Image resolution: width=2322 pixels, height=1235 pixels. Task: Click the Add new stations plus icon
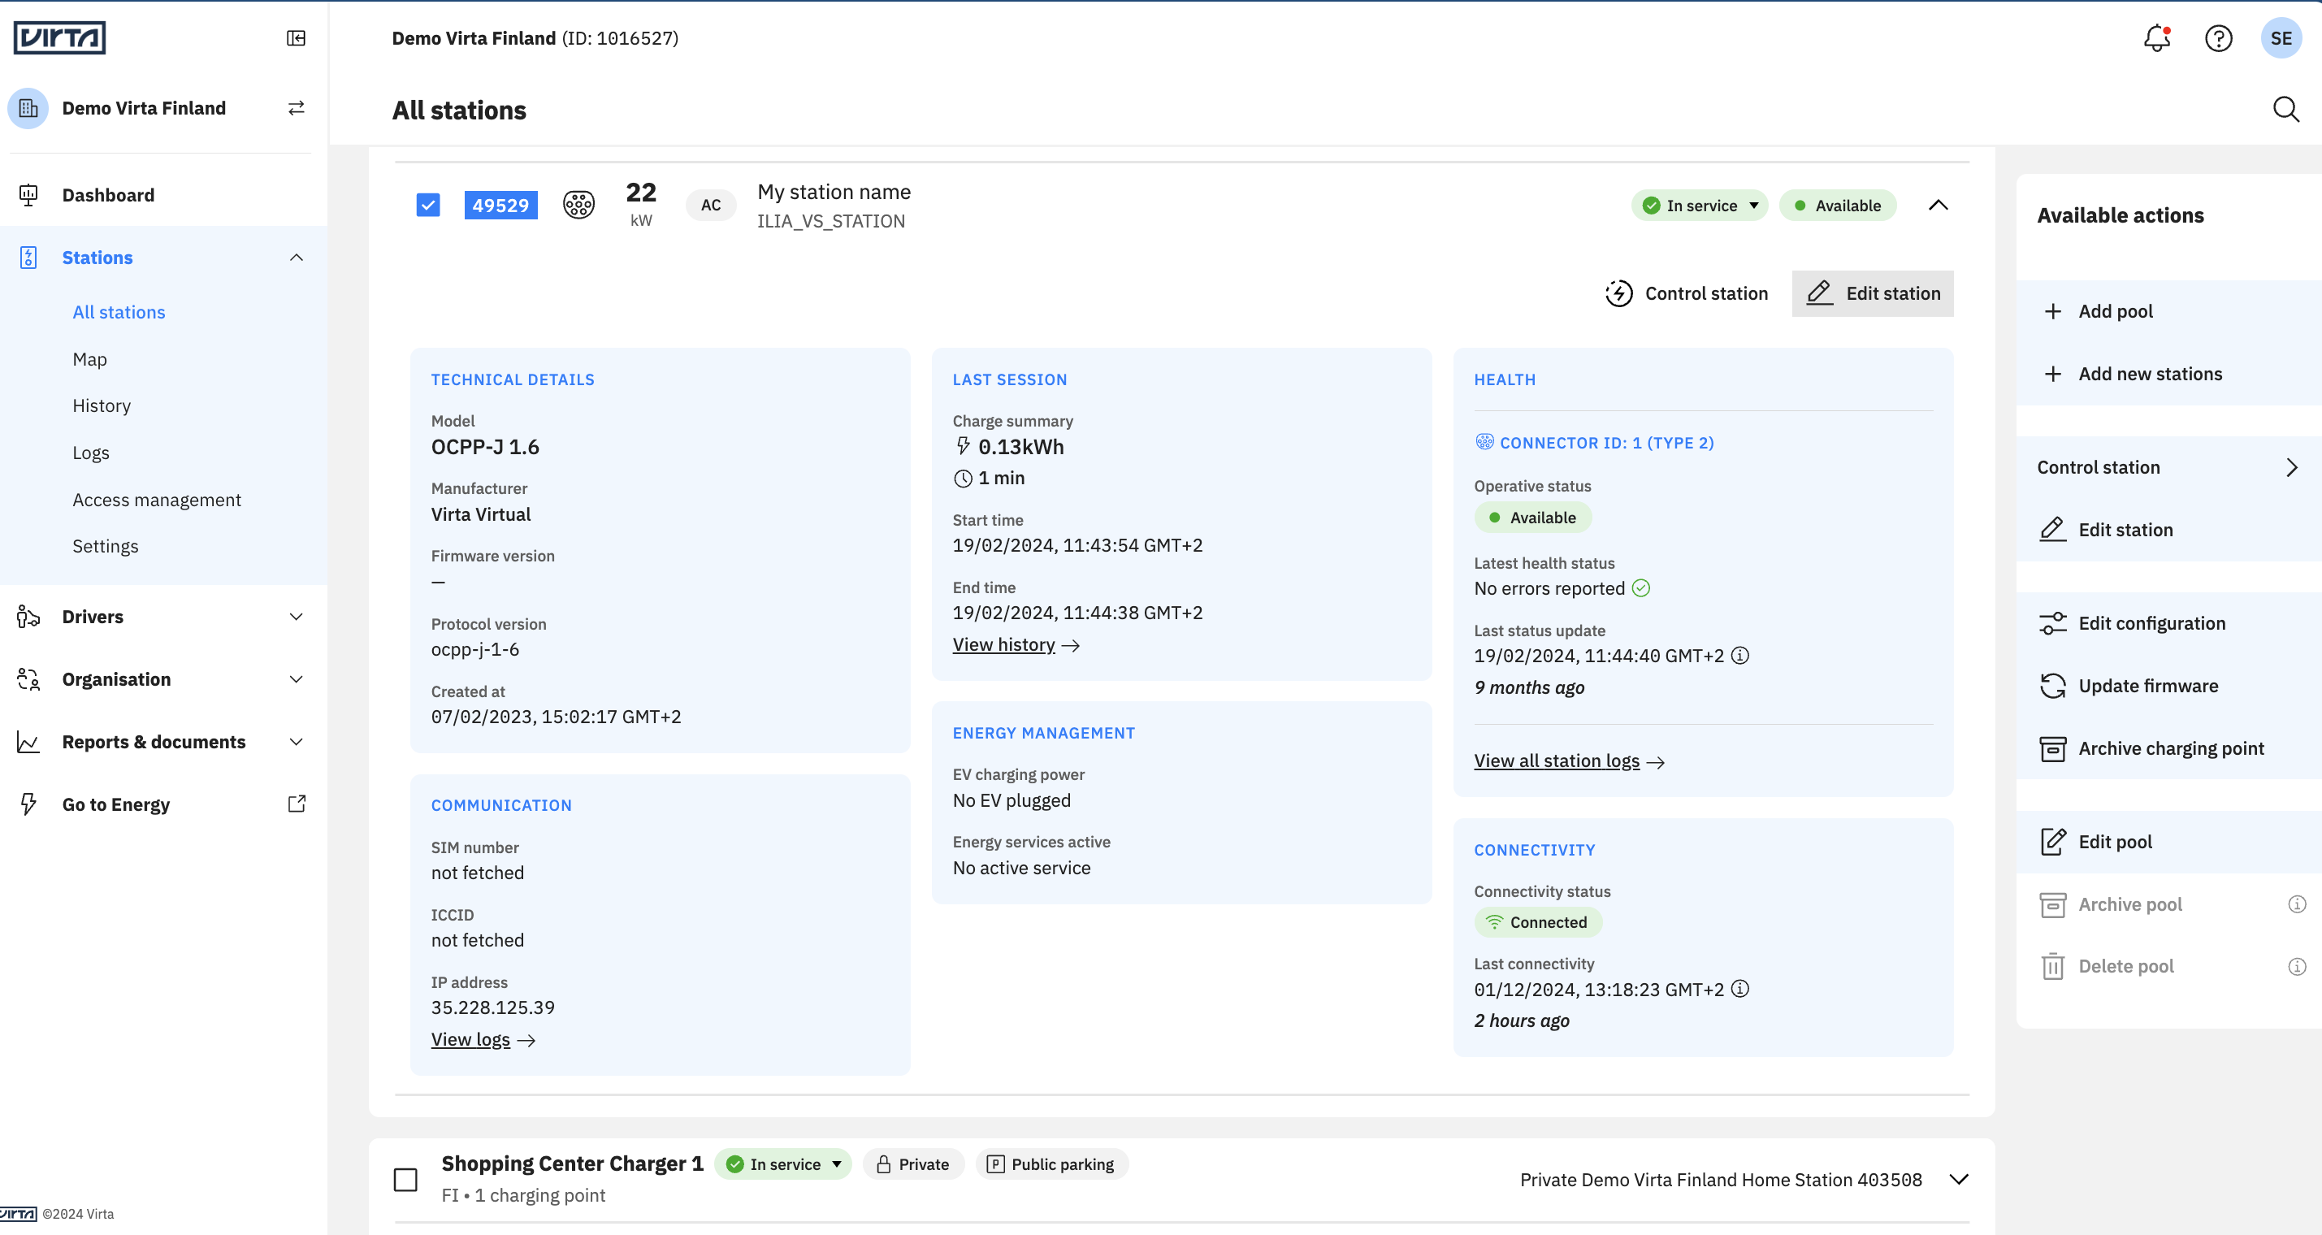point(2052,374)
